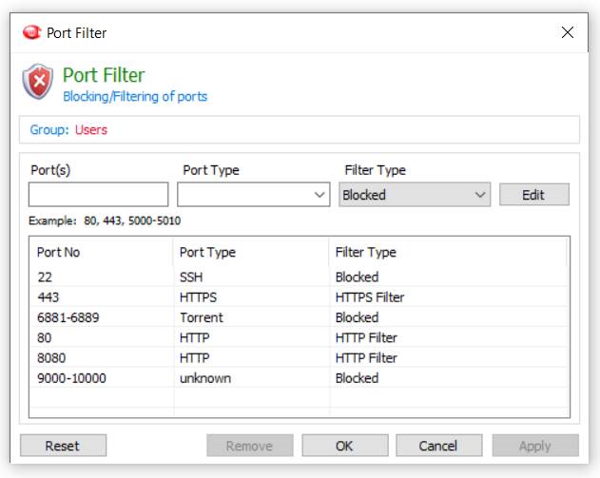The height and width of the screenshot is (478, 600).
Task: Select the 6881-6889 Torrent row
Action: click(300, 317)
